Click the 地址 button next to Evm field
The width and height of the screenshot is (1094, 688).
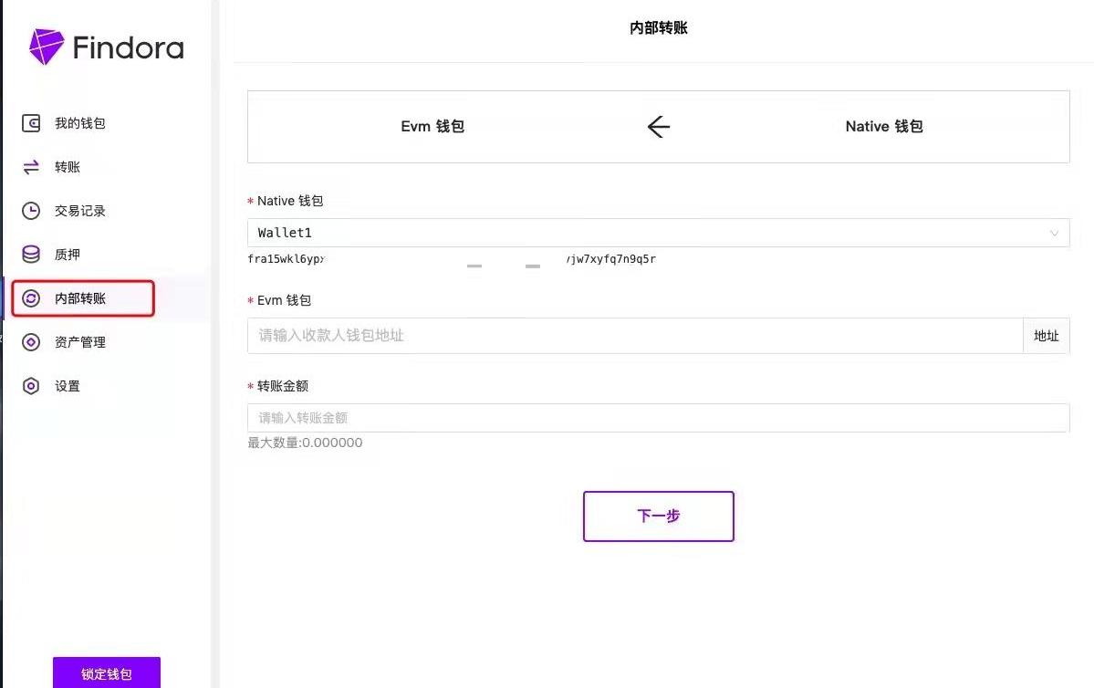click(1046, 336)
